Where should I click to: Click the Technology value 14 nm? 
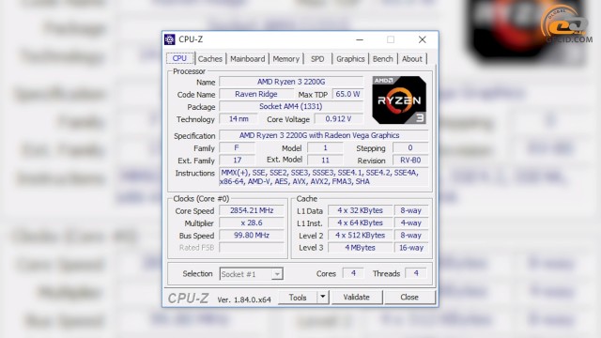[x=239, y=119]
